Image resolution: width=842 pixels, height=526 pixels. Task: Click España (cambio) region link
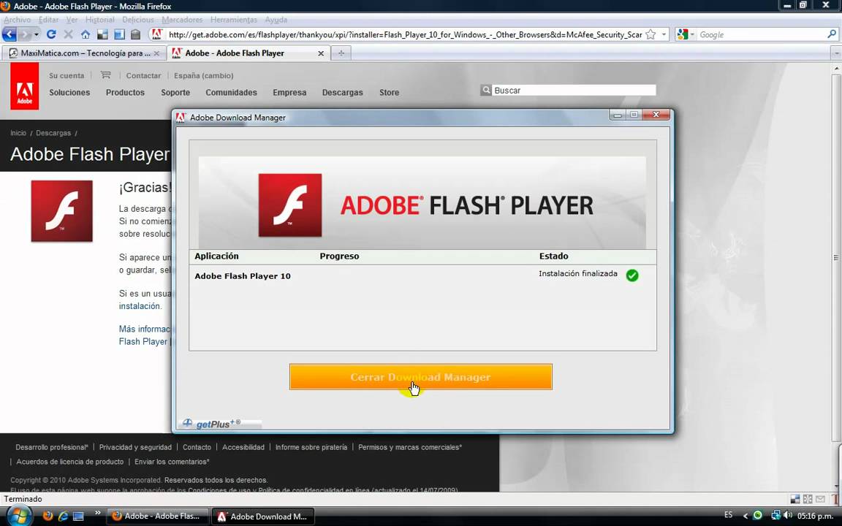point(203,76)
